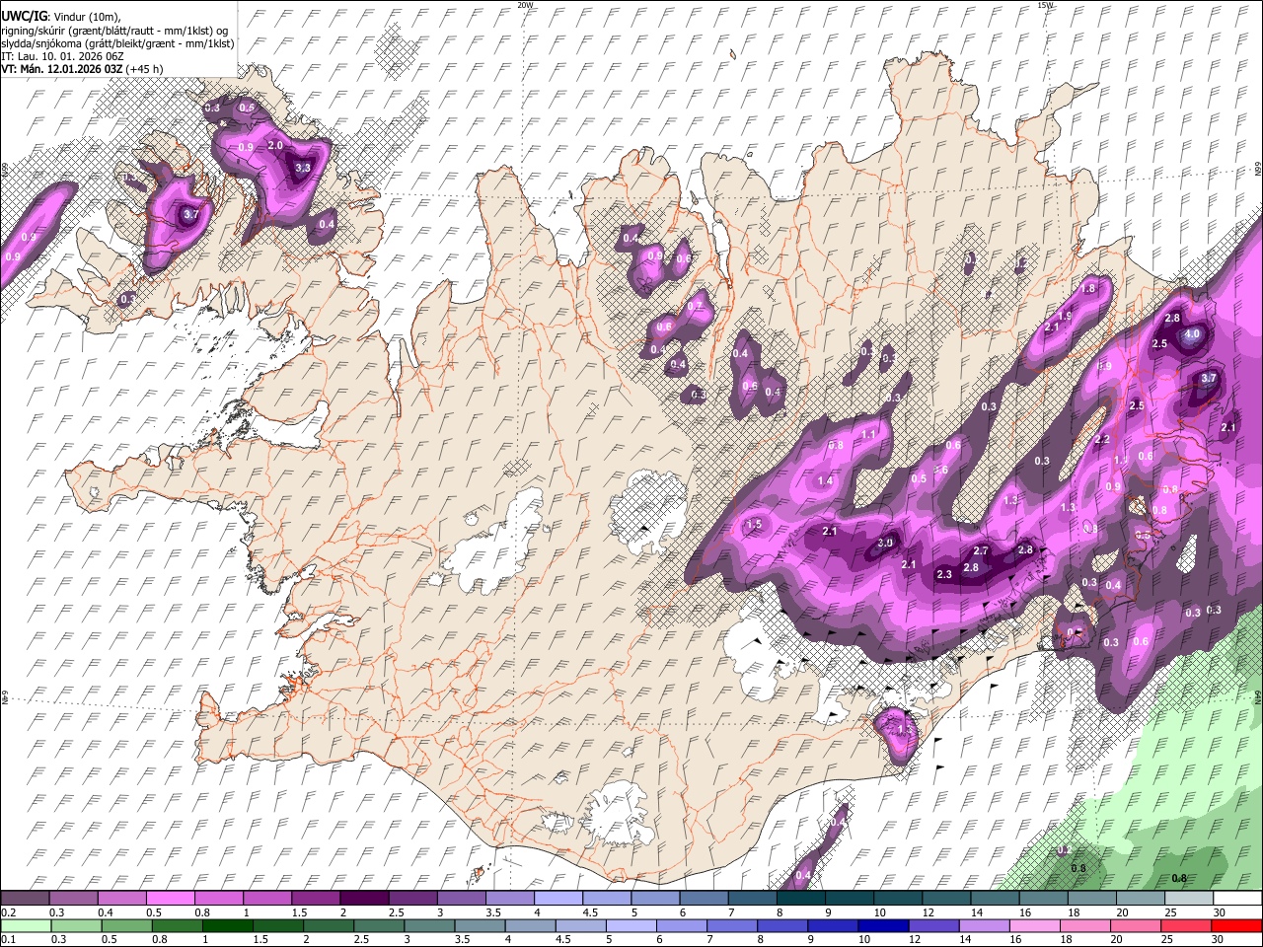The width and height of the screenshot is (1263, 947).
Task: Click the "(+45 h)" forecast offset text
Action: click(x=145, y=69)
